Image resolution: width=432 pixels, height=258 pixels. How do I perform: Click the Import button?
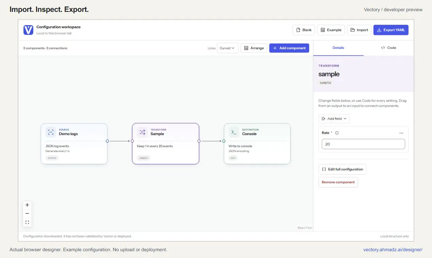coord(359,30)
